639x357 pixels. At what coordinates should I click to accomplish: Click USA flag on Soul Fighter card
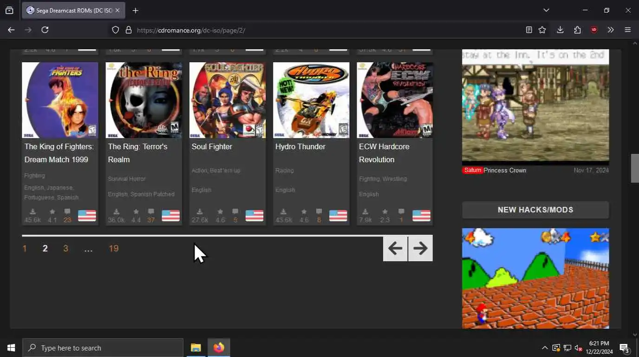coord(254,216)
